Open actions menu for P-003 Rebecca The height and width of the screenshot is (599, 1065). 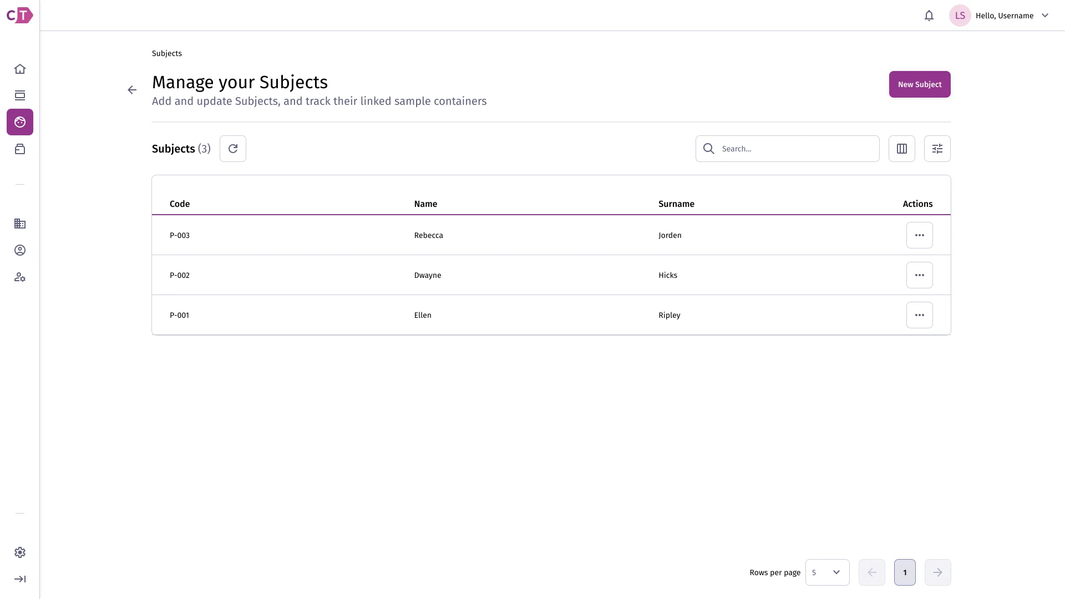[x=920, y=235]
